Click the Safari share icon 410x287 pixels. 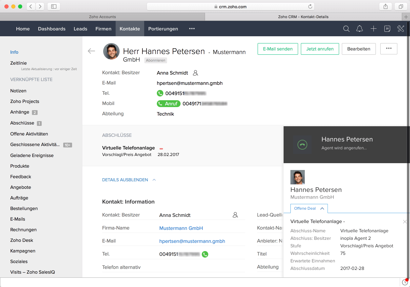tap(385, 6)
